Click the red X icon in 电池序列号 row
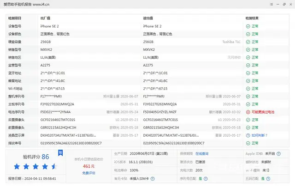This screenshot has height=188, width=295. tap(248, 112)
